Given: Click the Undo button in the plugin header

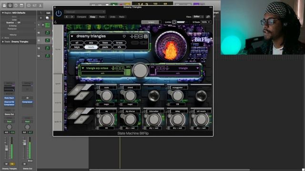Looking at the screenshot, I should (112, 17).
